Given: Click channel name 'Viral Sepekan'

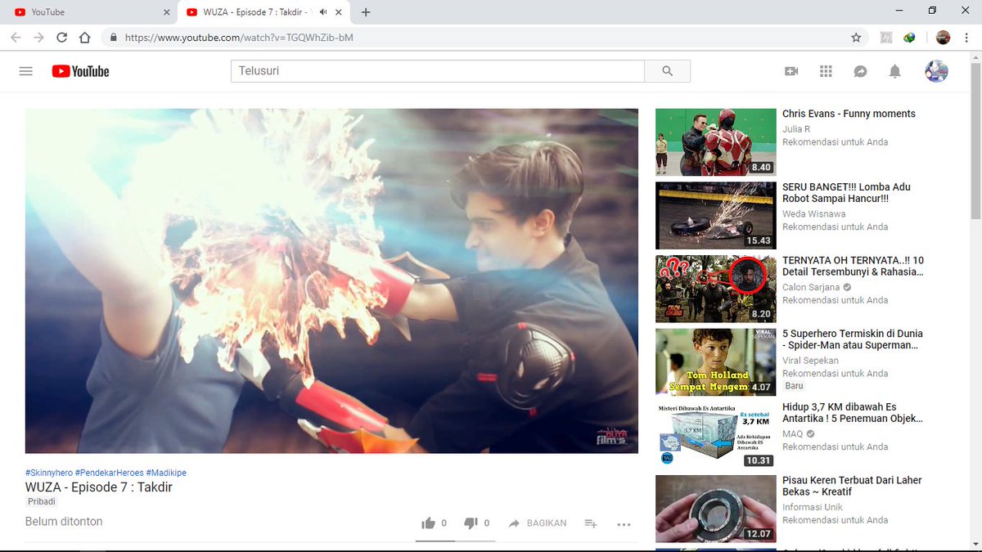Looking at the screenshot, I should [x=810, y=361].
